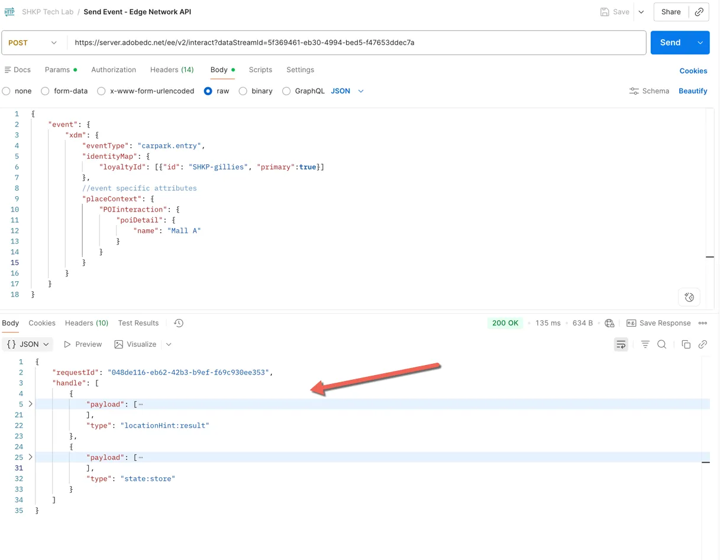This screenshot has height=560, width=720.
Task: Click the Save floppy disk icon
Action: tap(605, 12)
